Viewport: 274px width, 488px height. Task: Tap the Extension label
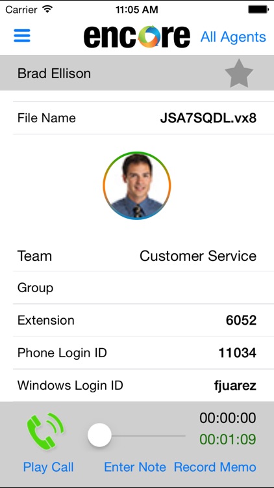(x=46, y=320)
